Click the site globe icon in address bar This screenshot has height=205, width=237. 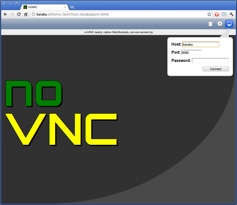pos(34,14)
